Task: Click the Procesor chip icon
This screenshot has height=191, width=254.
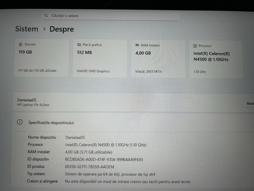Action: click(195, 46)
